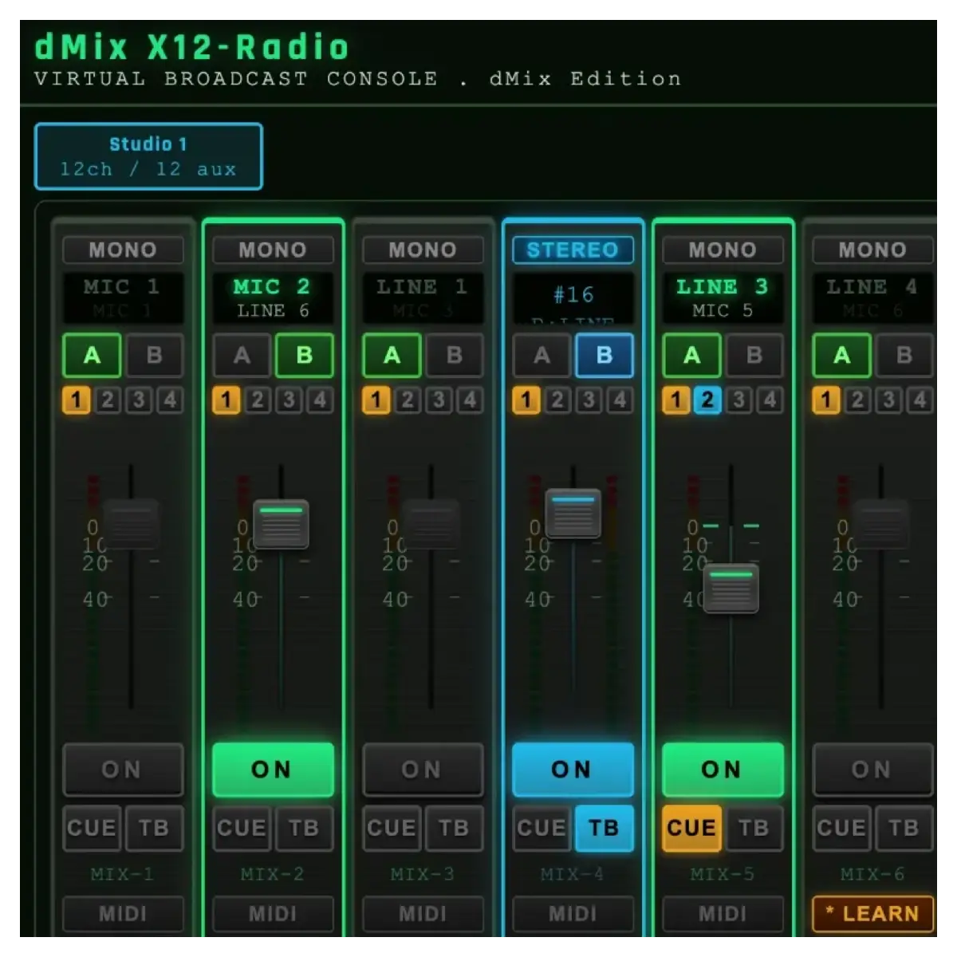This screenshot has width=957, height=957.
Task: Enable TB on MIX-2 channel
Action: (x=304, y=829)
